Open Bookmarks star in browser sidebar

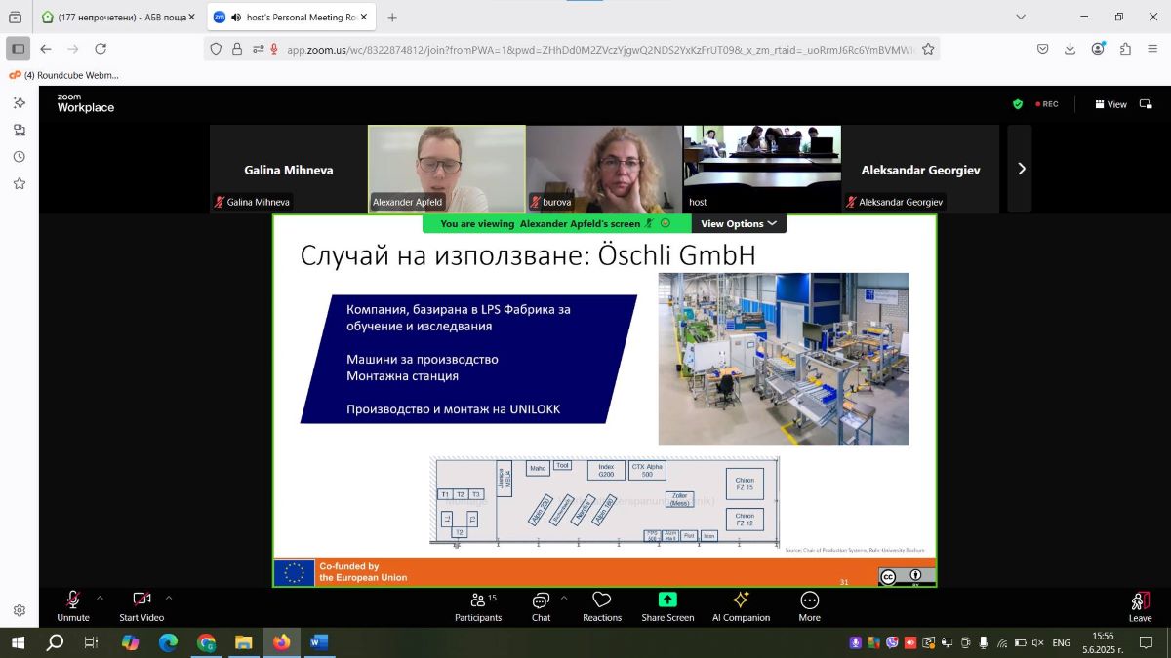point(19,183)
